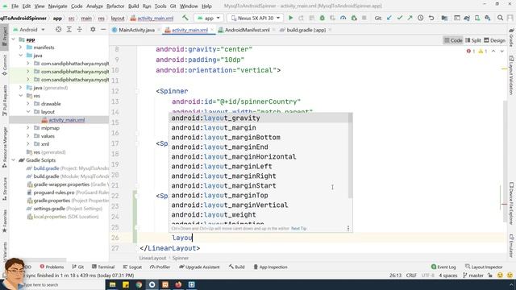Open completion popup more options dots

click(348, 228)
